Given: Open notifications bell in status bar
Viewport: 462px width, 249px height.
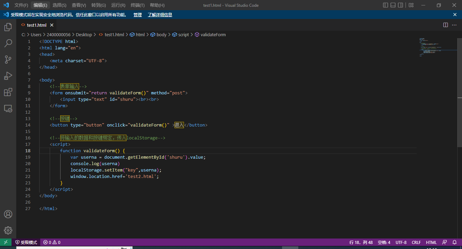Looking at the screenshot, I should point(454,242).
